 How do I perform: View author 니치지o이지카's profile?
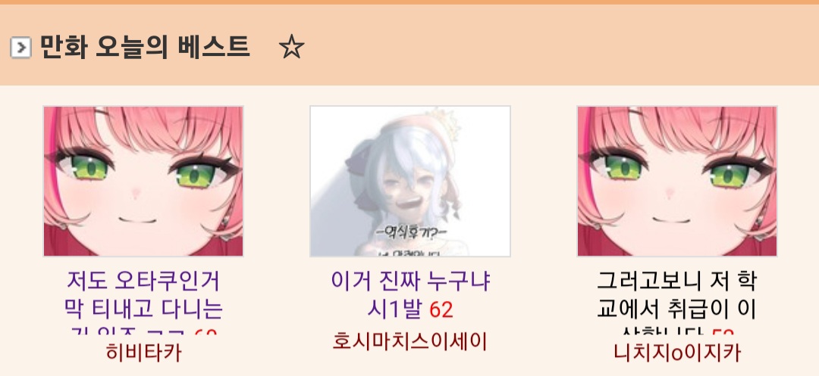tap(677, 353)
